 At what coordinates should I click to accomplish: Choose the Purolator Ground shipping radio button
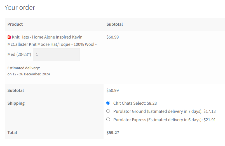point(108,111)
